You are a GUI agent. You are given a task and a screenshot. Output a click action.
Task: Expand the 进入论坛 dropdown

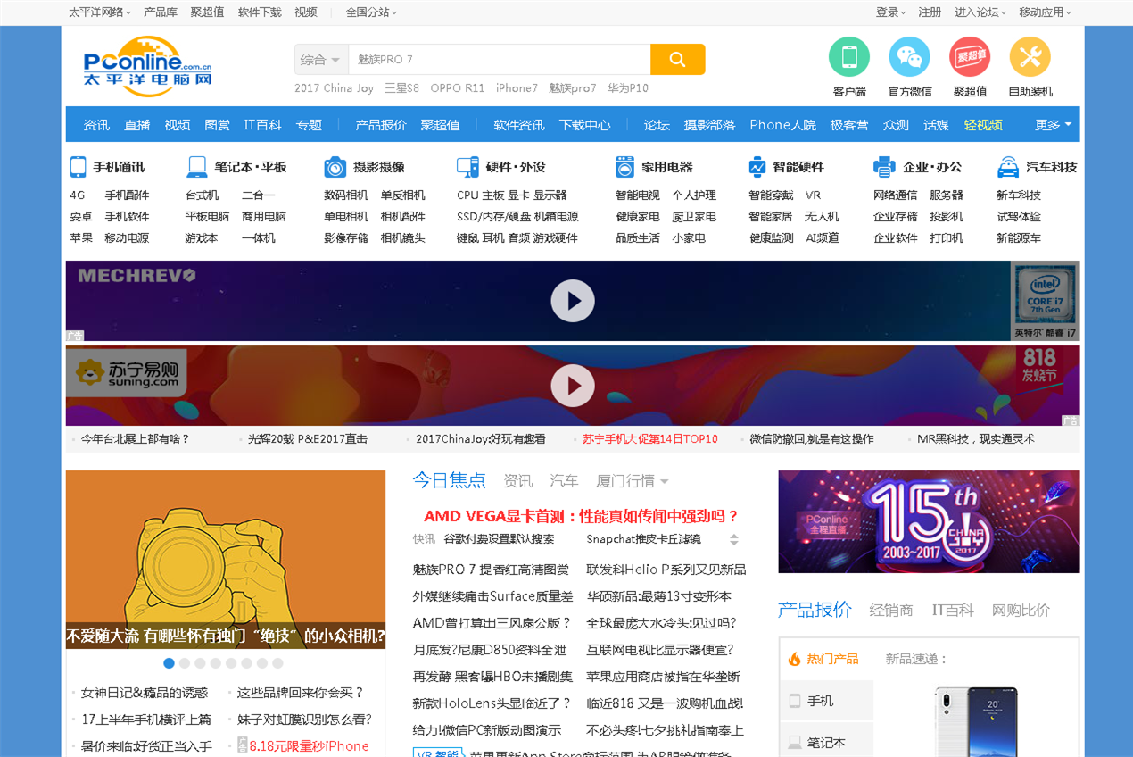(980, 12)
